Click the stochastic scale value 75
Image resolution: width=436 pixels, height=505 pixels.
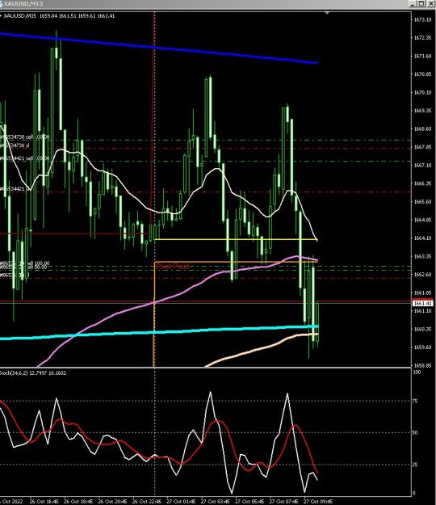(x=415, y=402)
